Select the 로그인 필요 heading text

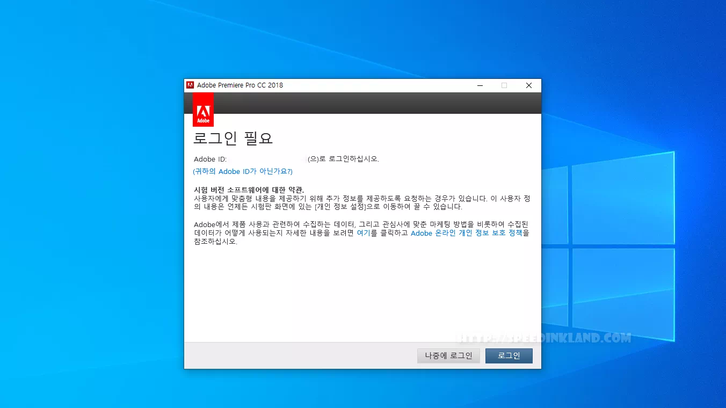coord(233,139)
